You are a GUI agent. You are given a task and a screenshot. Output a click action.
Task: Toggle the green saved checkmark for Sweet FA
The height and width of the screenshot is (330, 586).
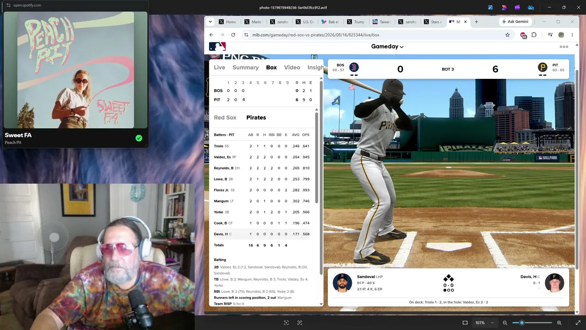click(x=139, y=138)
